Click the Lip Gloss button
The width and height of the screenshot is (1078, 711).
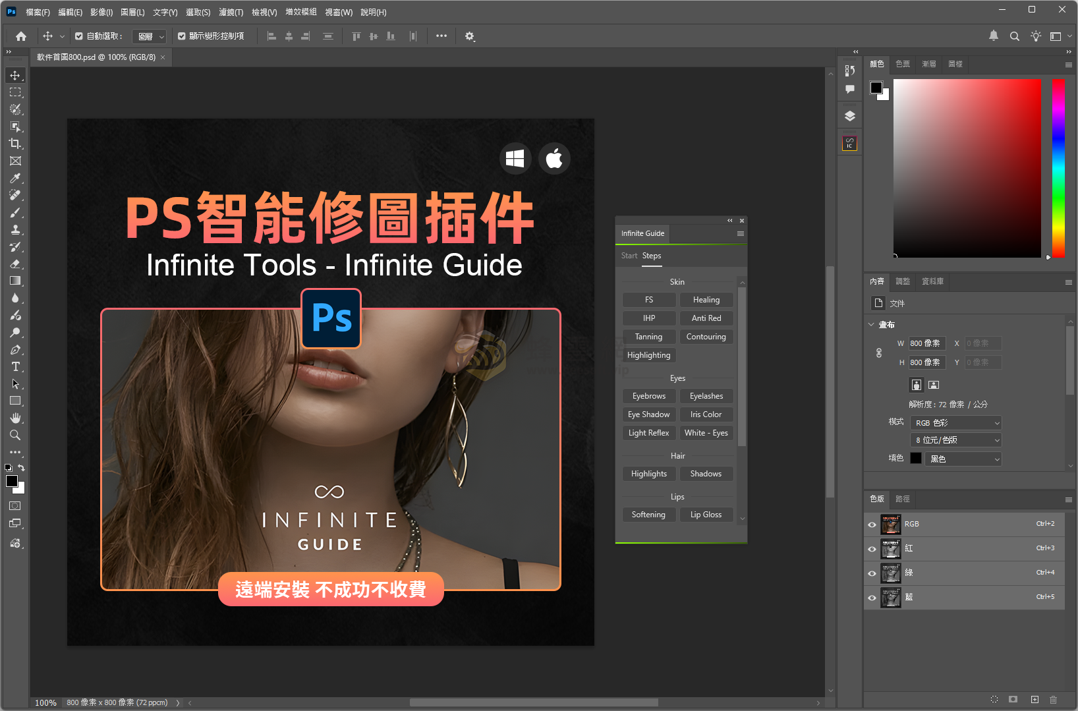(706, 515)
